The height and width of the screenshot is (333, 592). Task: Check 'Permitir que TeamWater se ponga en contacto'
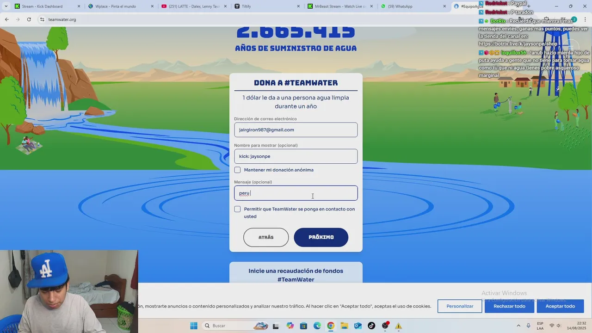[237, 209]
